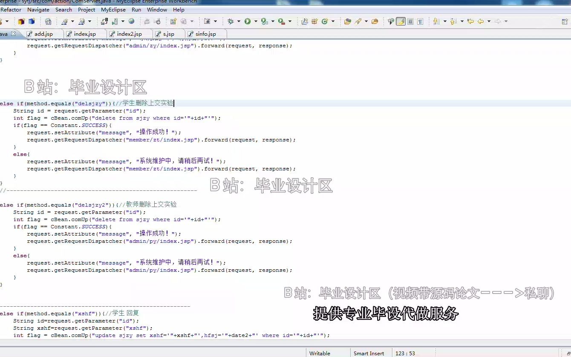Click the flashlight search toolbar icon
571x357 pixels.
(x=358, y=21)
